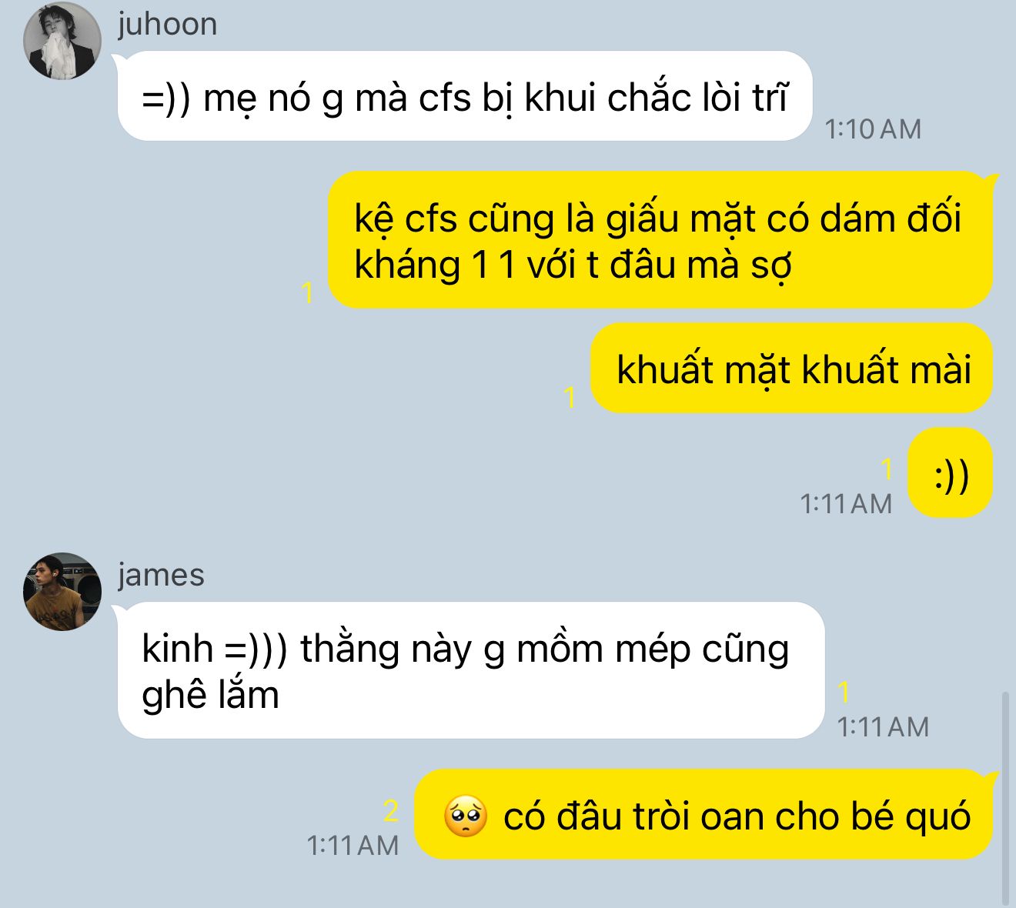Open juhoon's profile picture
Viewport: 1016px width, 908px height.
coord(62,41)
